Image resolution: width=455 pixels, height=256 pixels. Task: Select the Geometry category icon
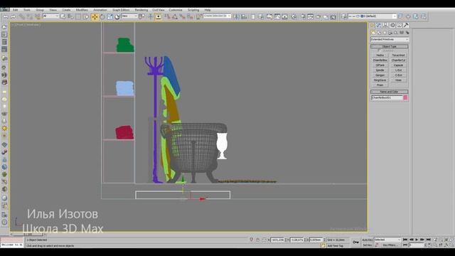(373, 33)
